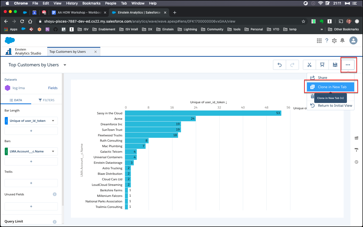Add a Bars grouping
This screenshot has height=227, width=363.
point(31,161)
